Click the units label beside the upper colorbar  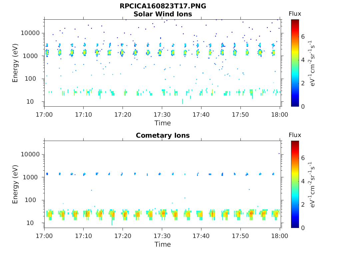tap(313, 63)
